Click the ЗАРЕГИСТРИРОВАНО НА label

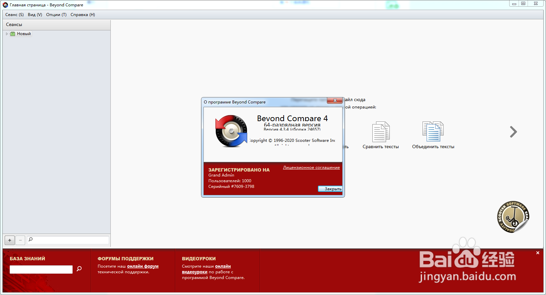(239, 170)
